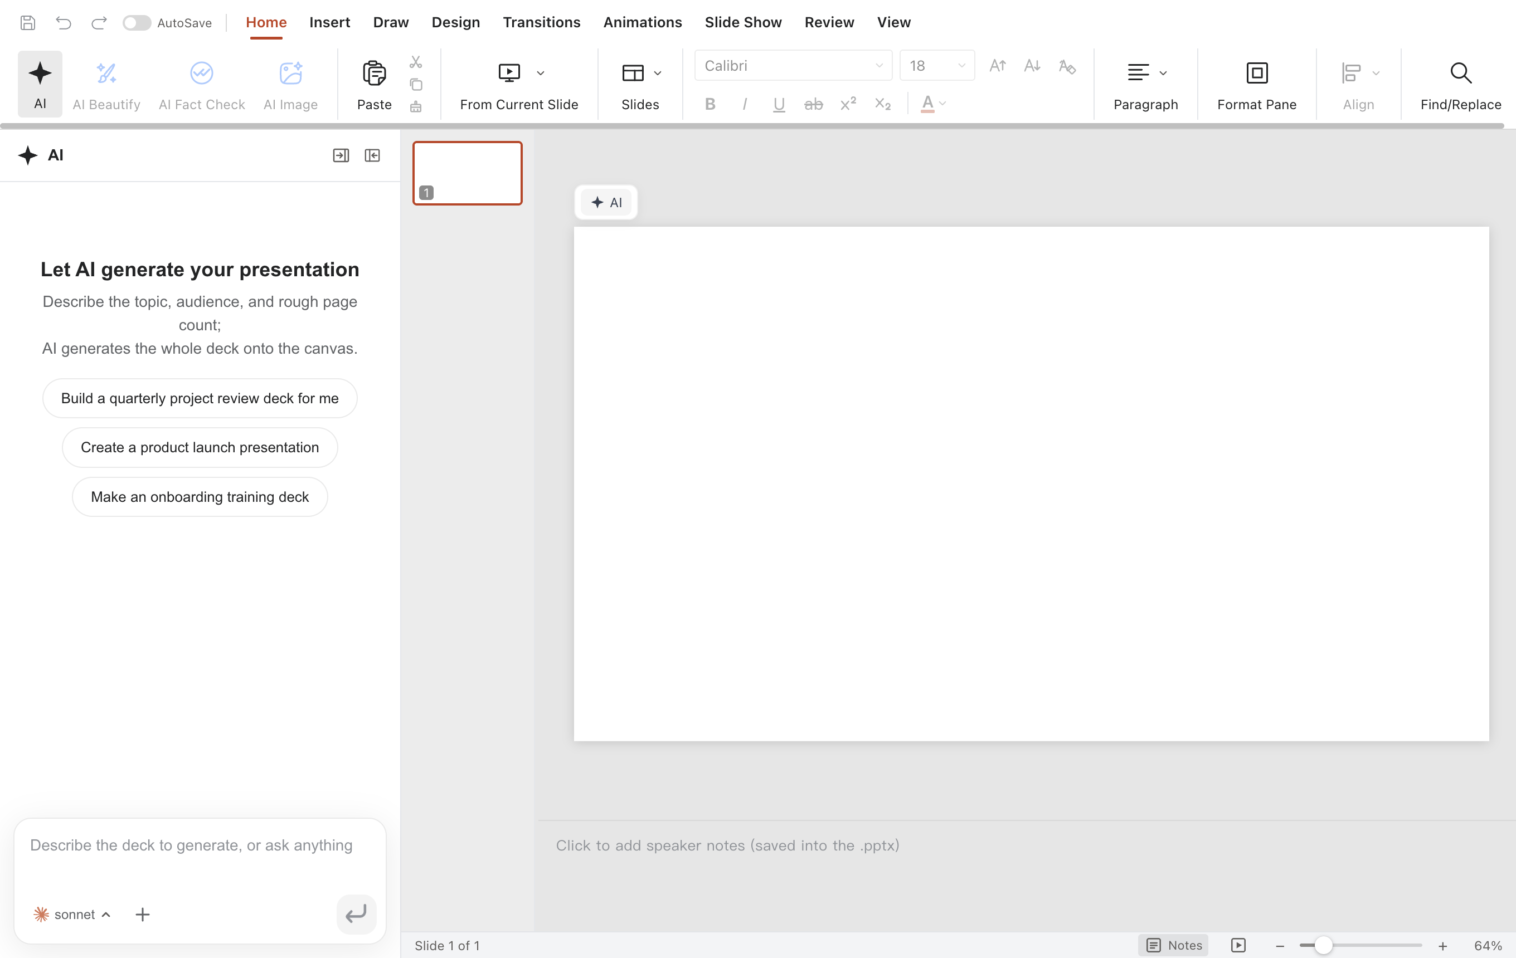Toggle the AutoSave switch
Screen dimensions: 1516x958
137,23
